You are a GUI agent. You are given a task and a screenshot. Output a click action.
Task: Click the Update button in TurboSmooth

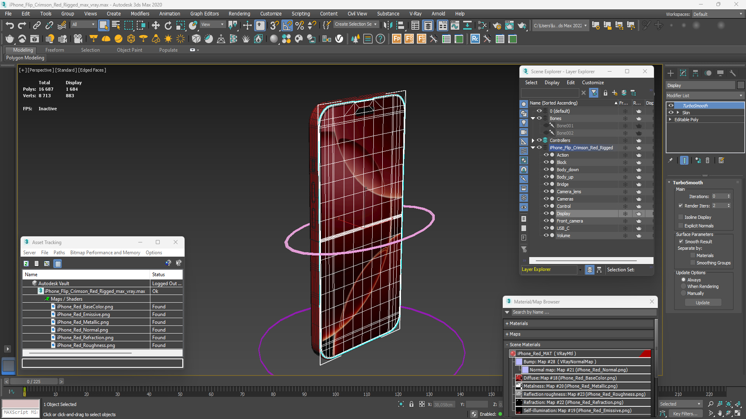click(702, 303)
